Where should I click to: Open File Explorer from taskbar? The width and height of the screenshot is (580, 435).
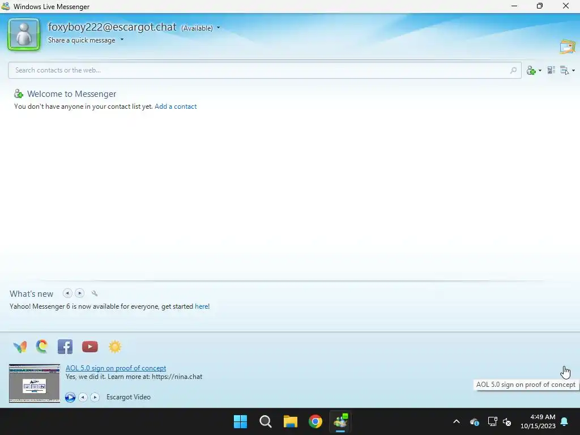[x=291, y=421]
